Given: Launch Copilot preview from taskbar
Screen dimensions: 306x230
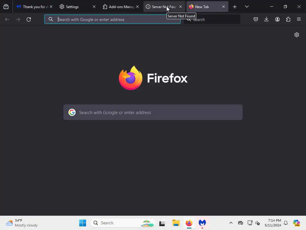Looking at the screenshot, I should [x=296, y=223].
